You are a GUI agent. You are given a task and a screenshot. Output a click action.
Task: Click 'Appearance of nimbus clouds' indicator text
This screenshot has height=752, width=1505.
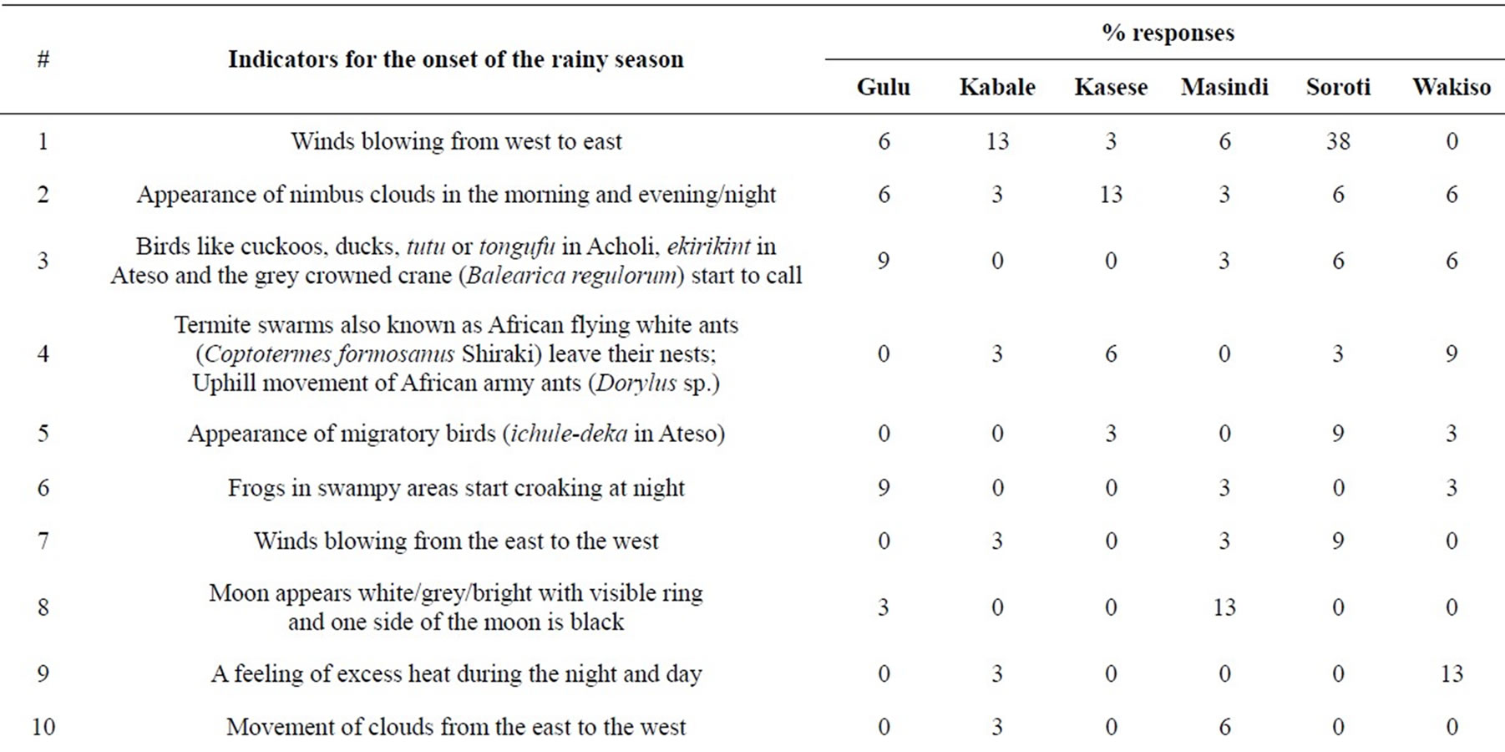coord(456,195)
